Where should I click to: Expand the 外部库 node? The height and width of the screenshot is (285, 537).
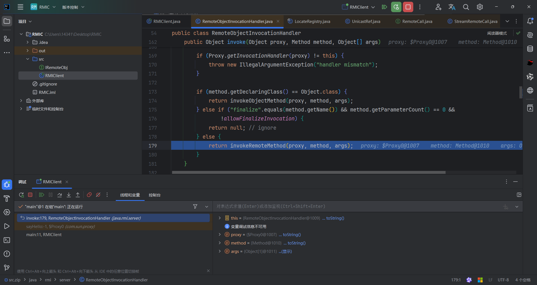[x=21, y=101]
